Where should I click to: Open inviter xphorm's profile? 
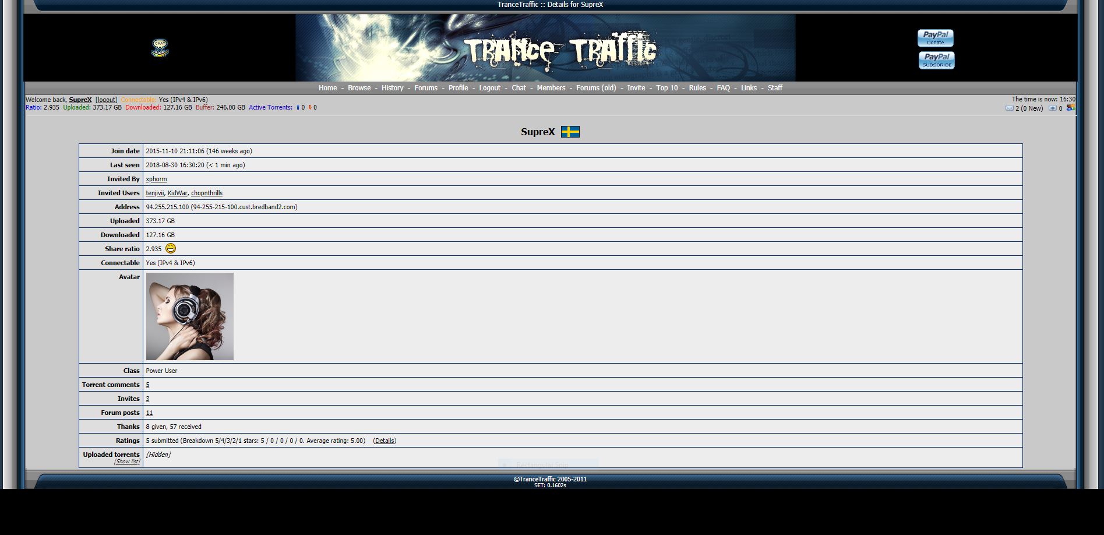point(156,179)
